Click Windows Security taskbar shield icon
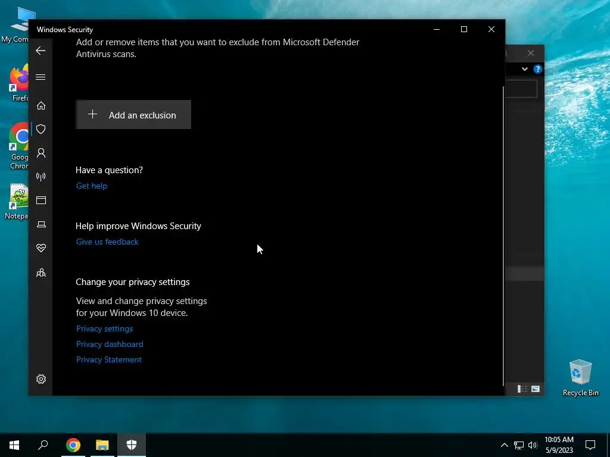 pos(132,445)
